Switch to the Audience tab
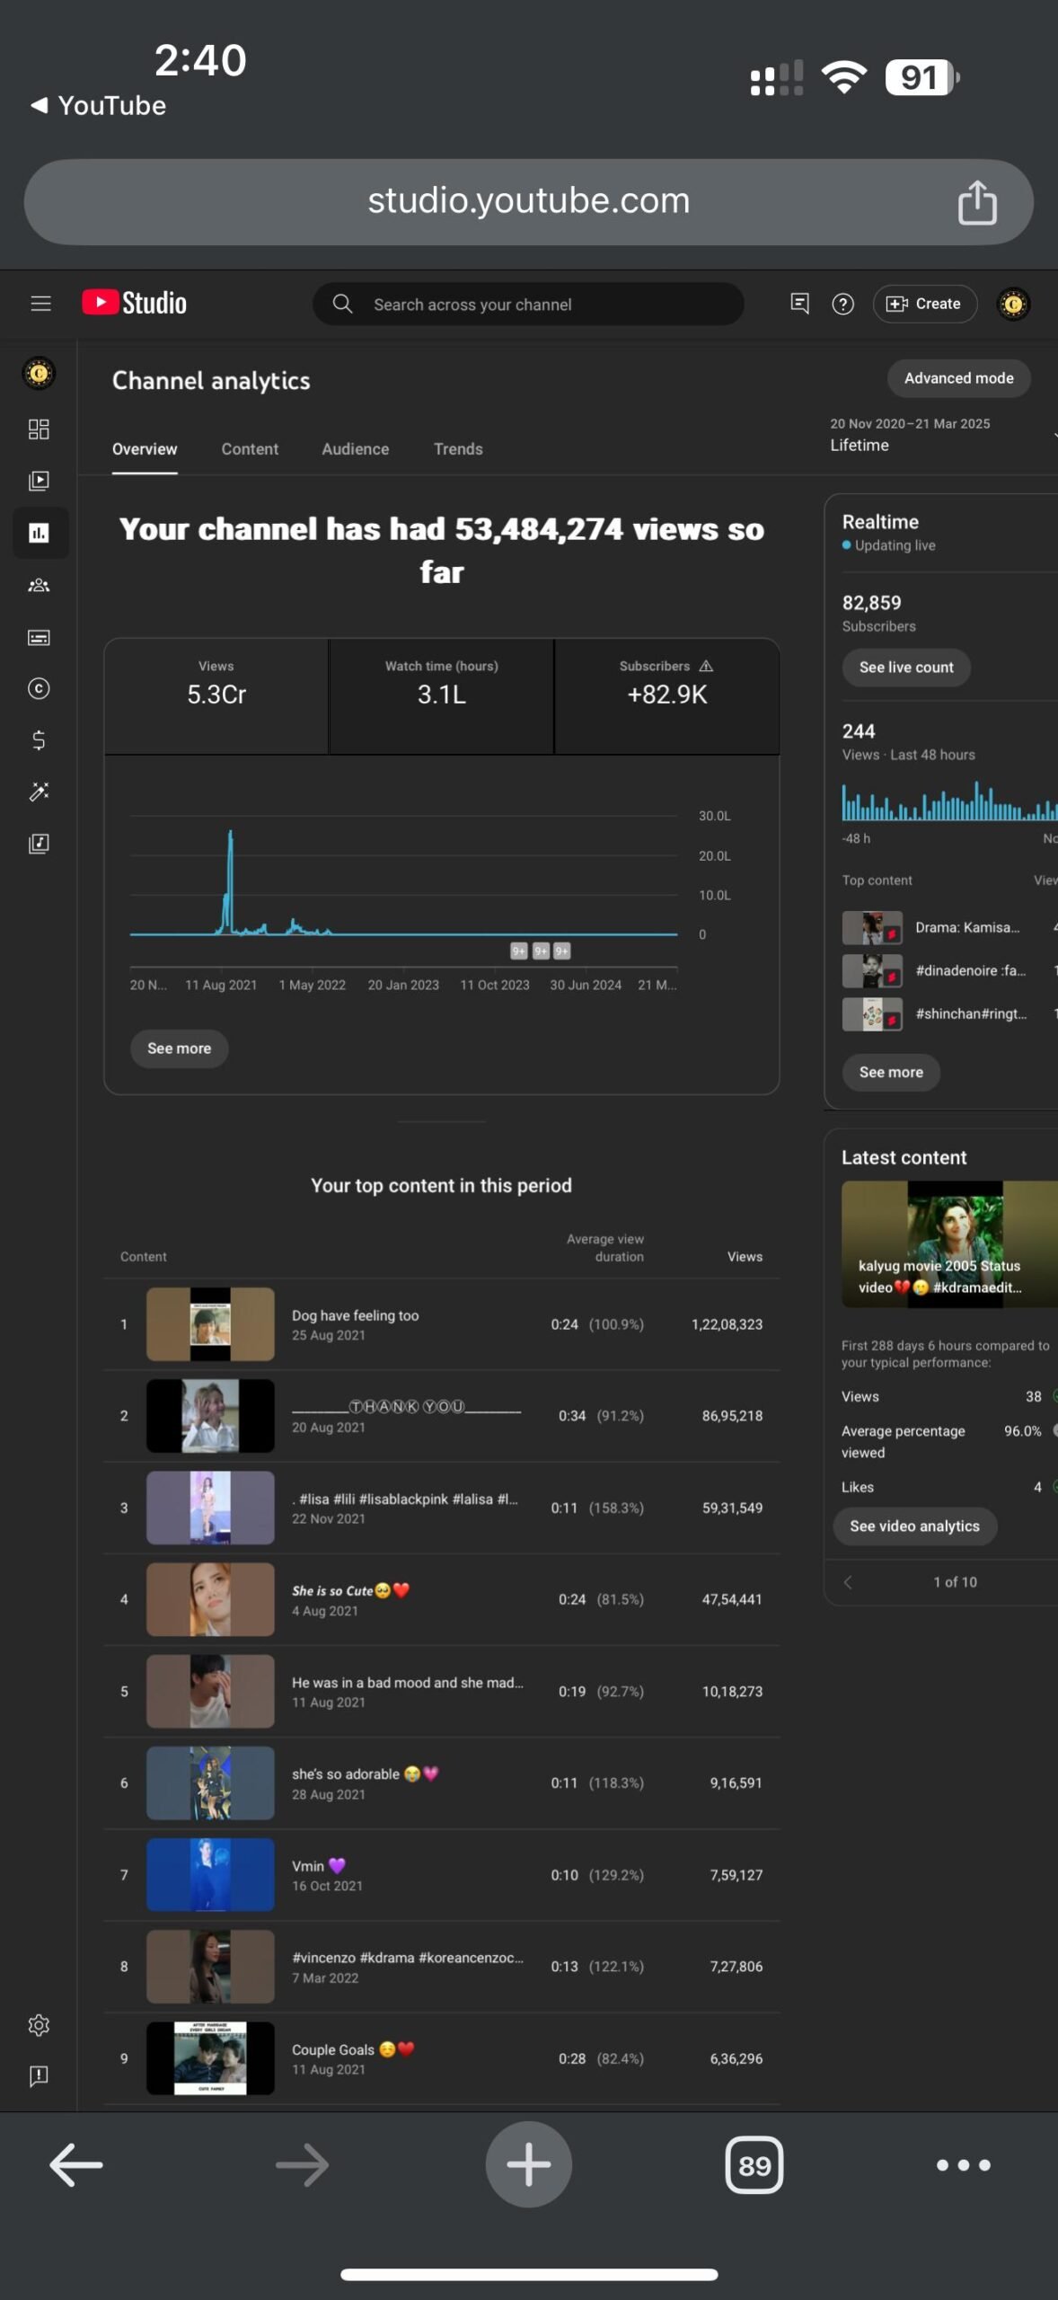 356,449
